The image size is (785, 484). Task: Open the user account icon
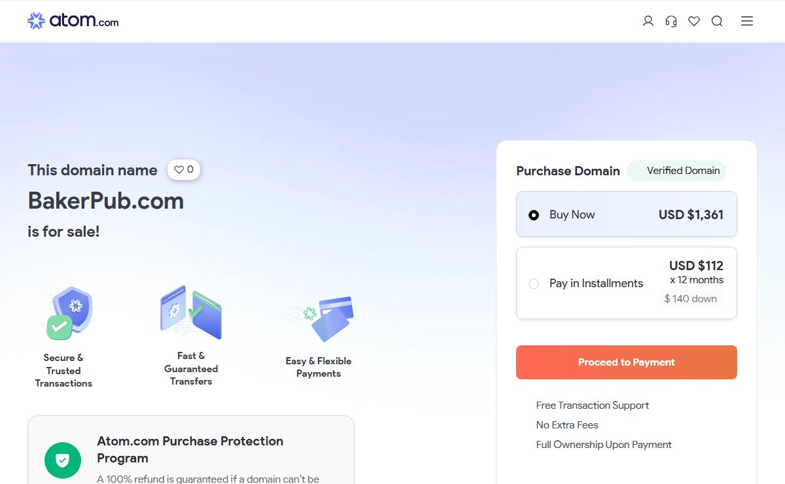point(648,21)
